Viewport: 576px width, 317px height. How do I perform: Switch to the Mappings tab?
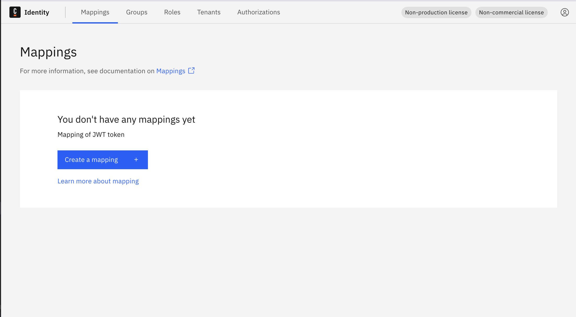click(95, 12)
